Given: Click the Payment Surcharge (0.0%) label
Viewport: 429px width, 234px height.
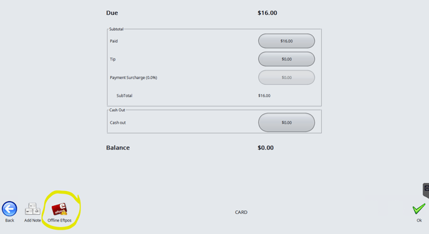Looking at the screenshot, I should [133, 78].
